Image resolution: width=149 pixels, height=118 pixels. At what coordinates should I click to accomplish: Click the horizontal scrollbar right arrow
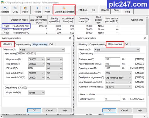[x=144, y=116]
